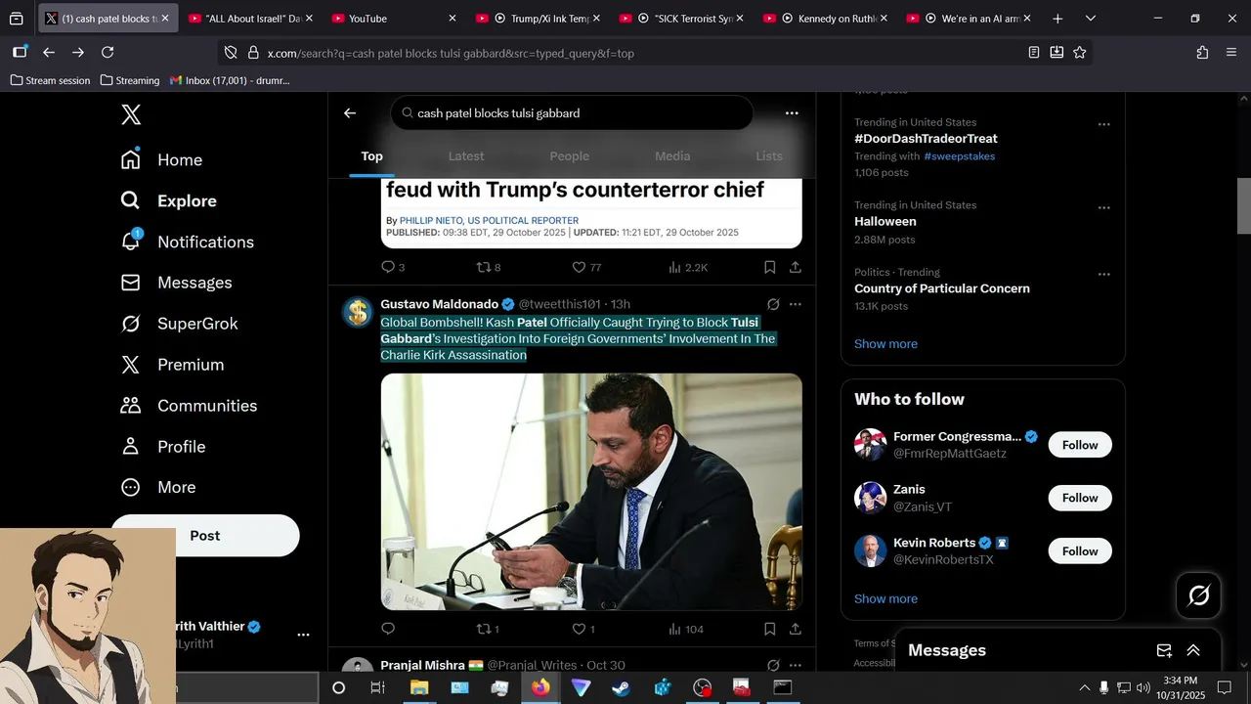1251x704 pixels.
Task: Repost the post with 8 reposts
Action: pos(488,267)
